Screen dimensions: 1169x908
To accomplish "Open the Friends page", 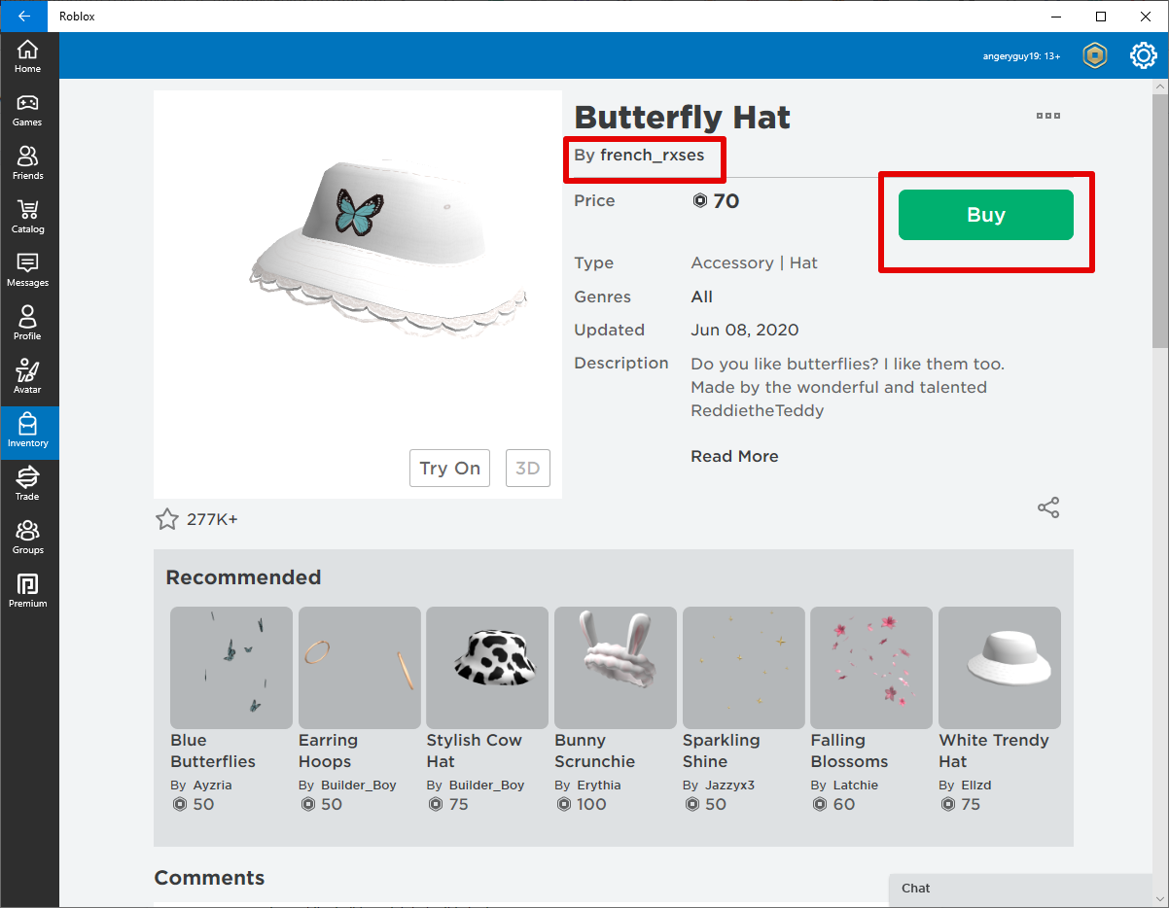I will tap(28, 163).
